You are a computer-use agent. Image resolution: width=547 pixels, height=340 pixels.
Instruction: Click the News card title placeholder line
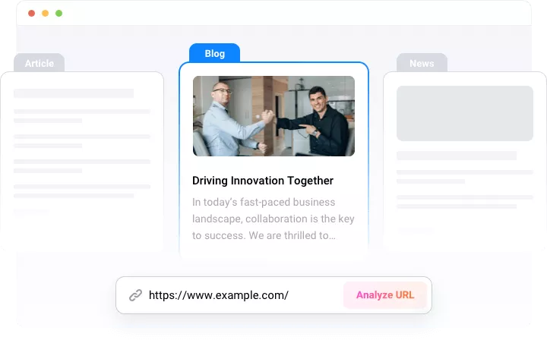pos(456,156)
